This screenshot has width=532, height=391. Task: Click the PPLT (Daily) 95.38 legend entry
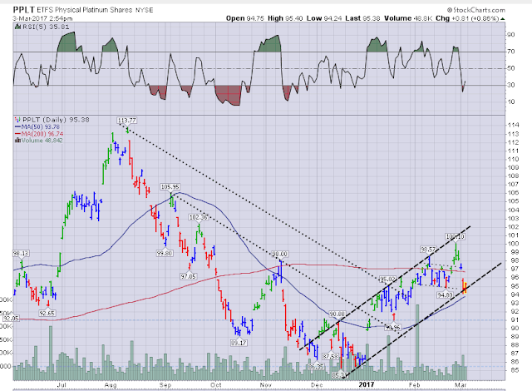56,120
